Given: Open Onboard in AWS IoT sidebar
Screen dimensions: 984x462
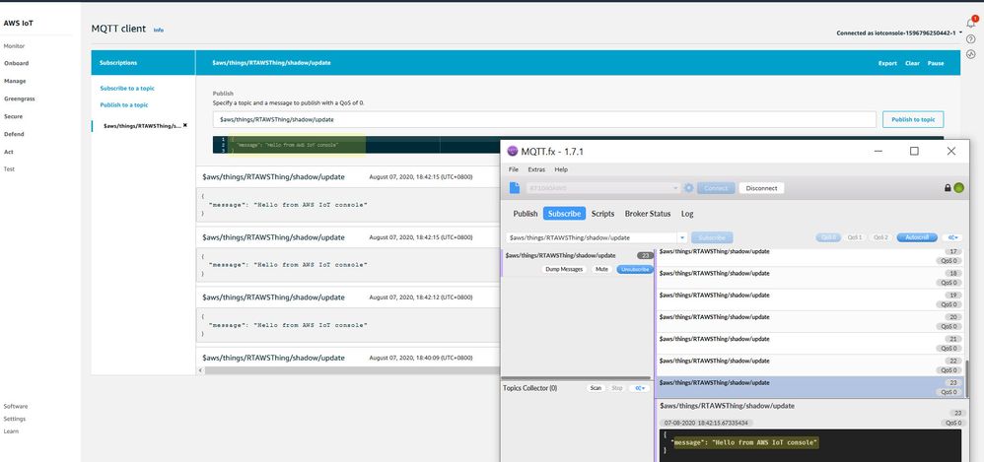Looking at the screenshot, I should click(x=17, y=63).
